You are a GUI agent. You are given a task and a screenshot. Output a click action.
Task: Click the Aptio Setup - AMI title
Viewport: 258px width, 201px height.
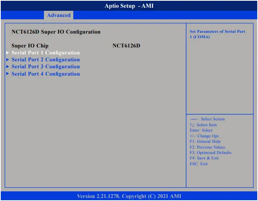(x=129, y=6)
